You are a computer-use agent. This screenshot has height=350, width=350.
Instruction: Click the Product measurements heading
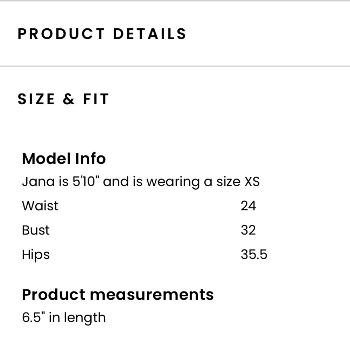point(118,294)
